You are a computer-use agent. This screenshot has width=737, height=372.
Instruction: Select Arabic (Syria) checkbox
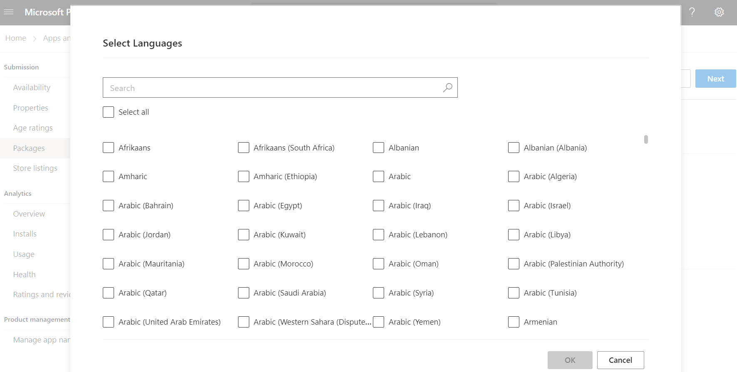[378, 293]
